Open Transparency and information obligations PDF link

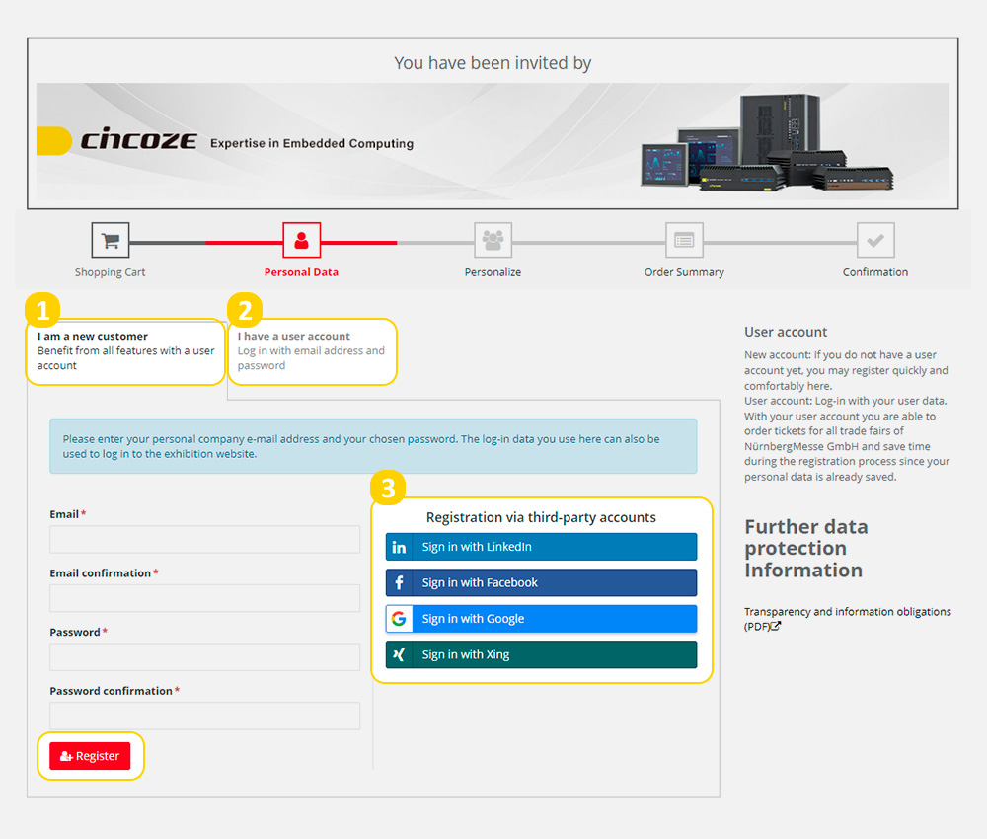(x=847, y=619)
